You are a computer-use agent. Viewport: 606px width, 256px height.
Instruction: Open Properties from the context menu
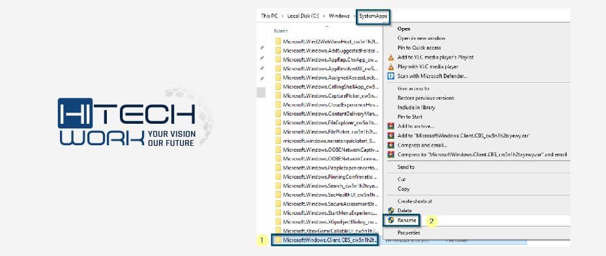pos(409,233)
